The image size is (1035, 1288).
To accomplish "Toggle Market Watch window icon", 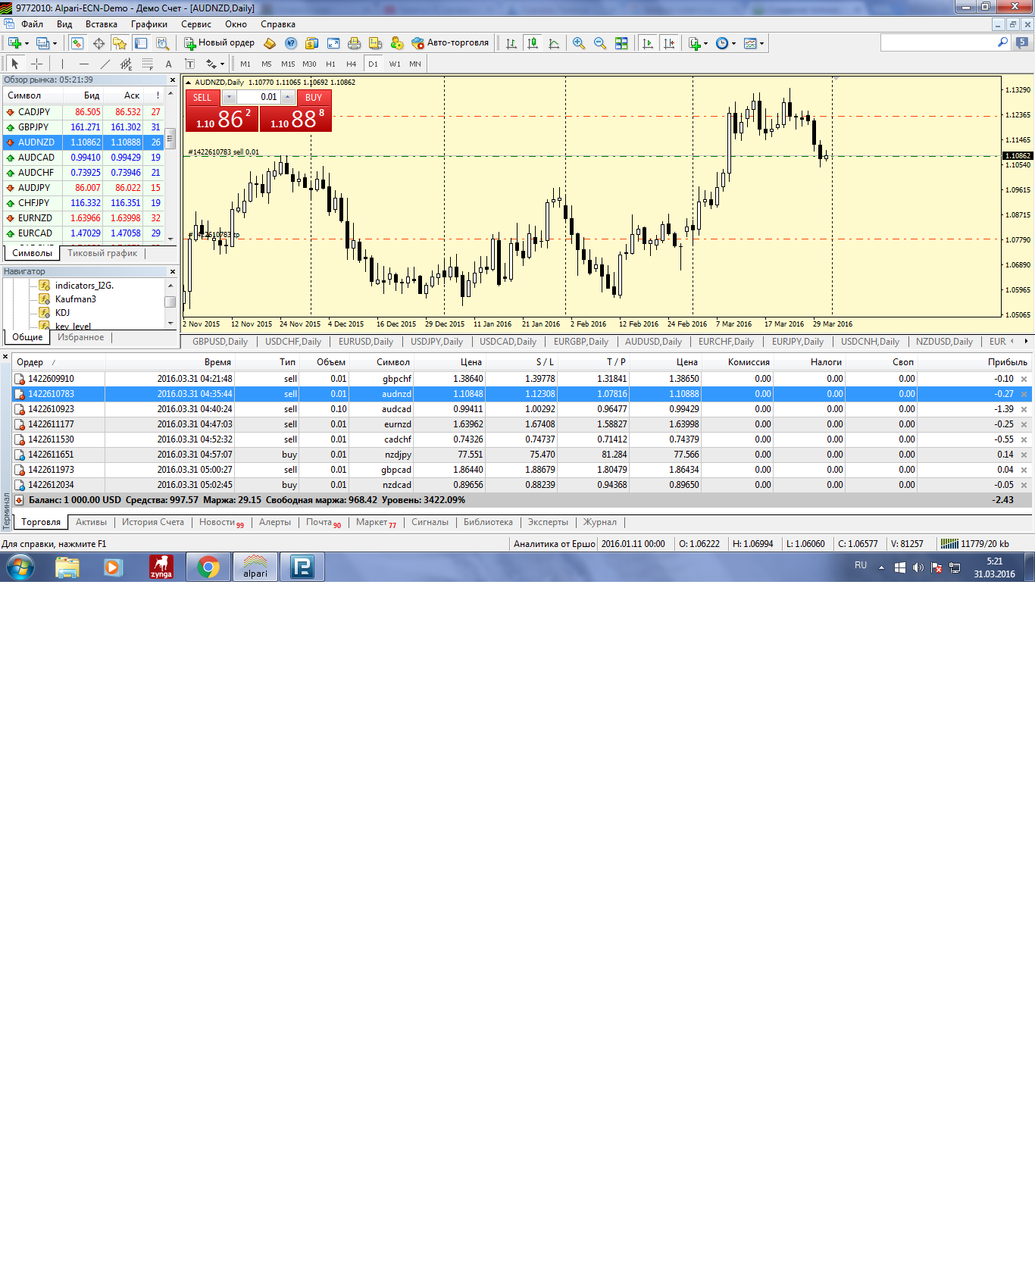I will [77, 43].
